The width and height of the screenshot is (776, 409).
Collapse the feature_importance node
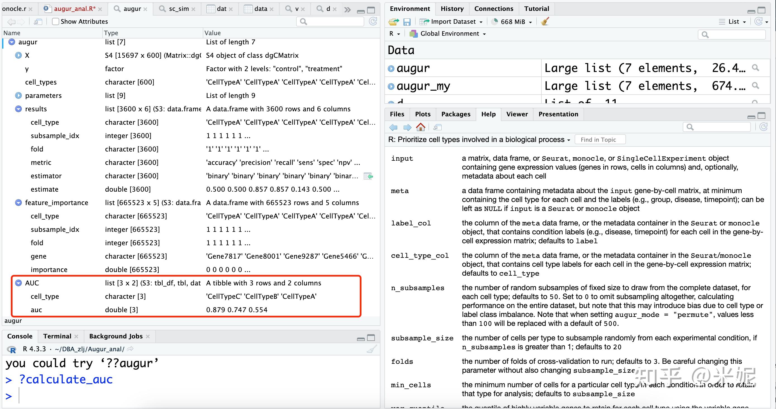(x=18, y=203)
